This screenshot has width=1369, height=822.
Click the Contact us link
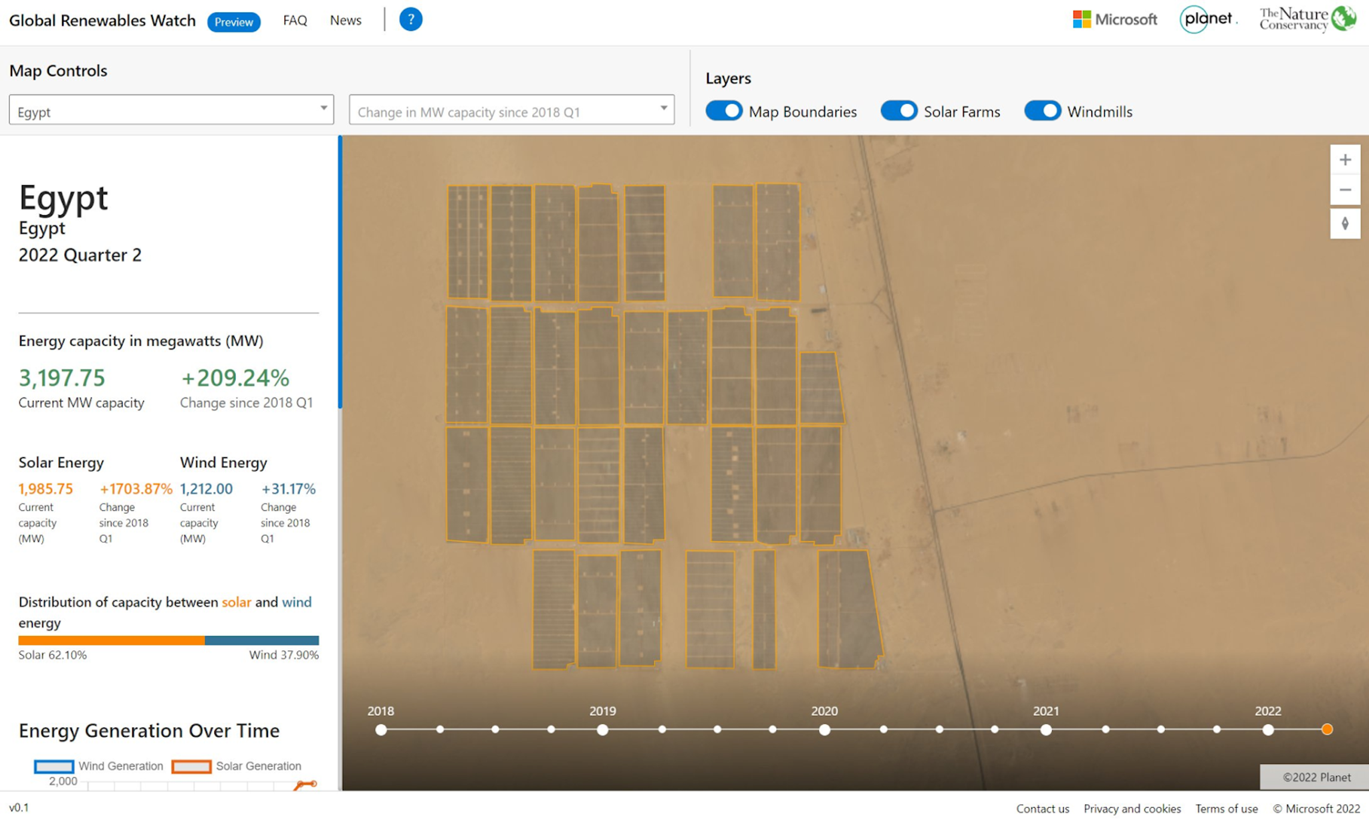pos(1042,809)
